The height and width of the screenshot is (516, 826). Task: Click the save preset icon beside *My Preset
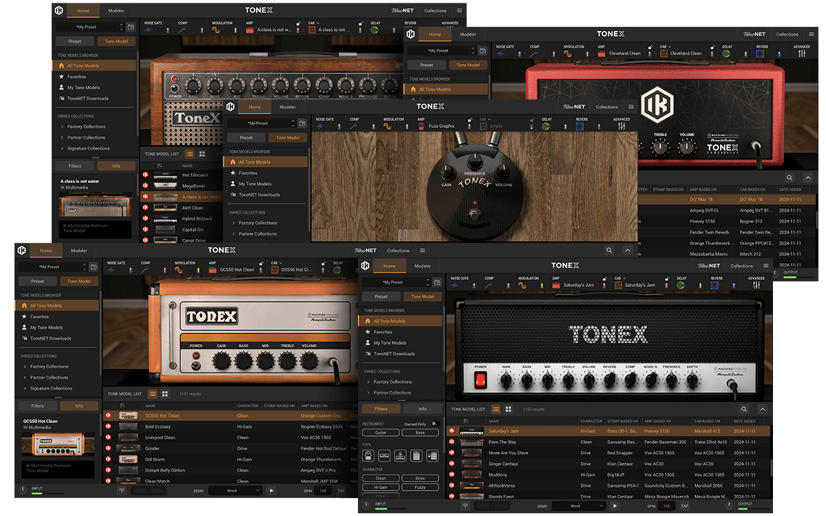point(438,282)
